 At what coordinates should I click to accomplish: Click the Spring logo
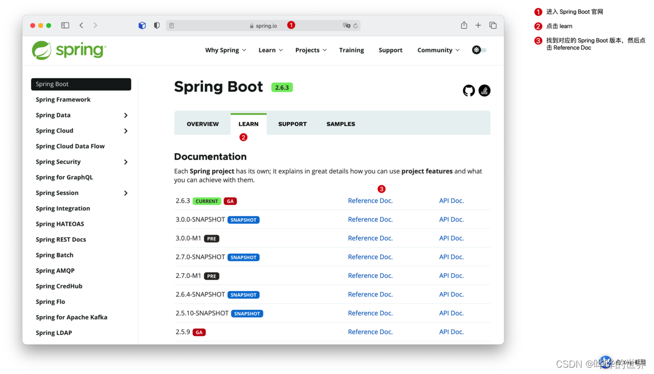pyautogui.click(x=69, y=50)
